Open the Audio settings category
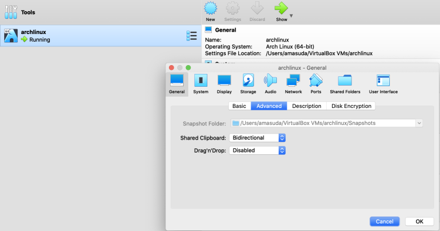 pyautogui.click(x=270, y=84)
